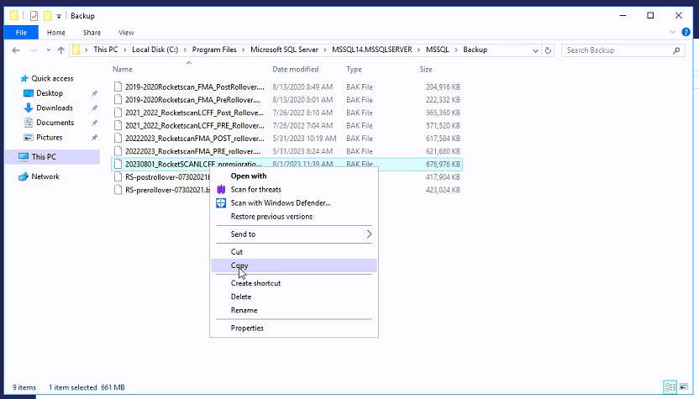
Task: Click the MSSQL breadcrumb segment
Action: [x=438, y=50]
